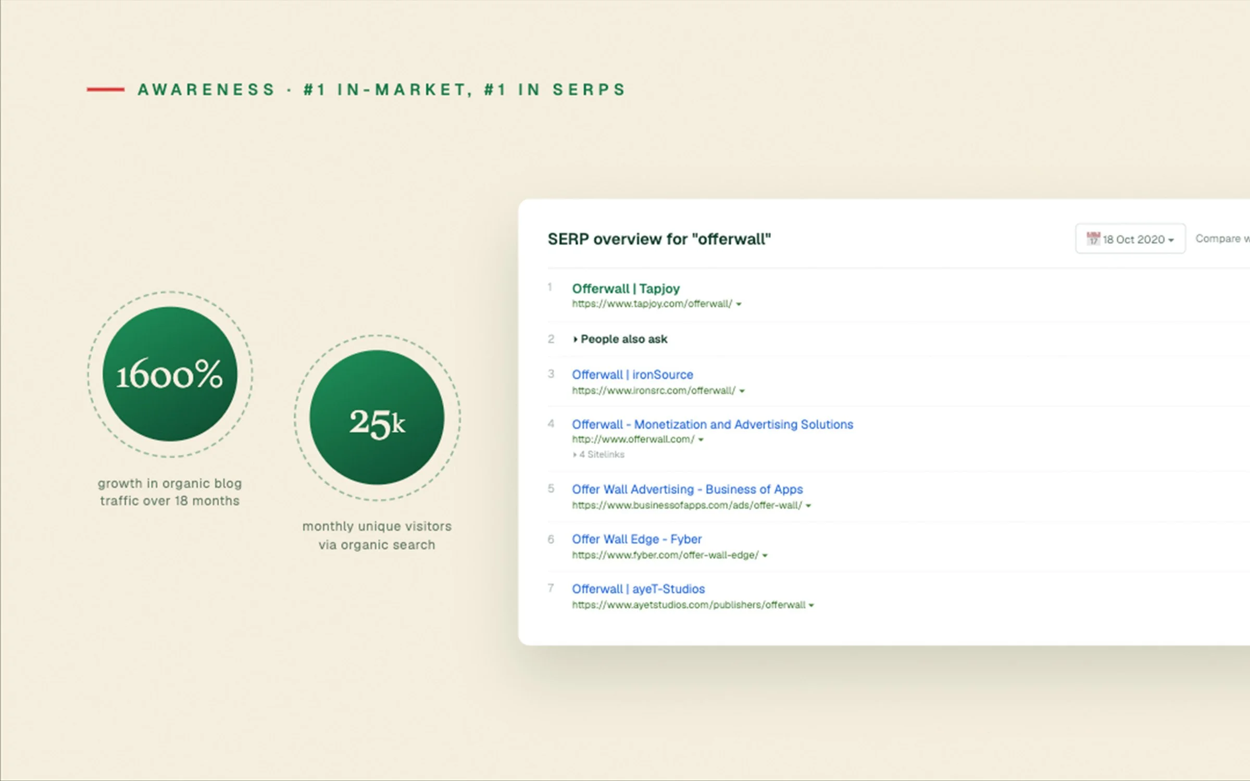Expand the tapjoy.com/offerwall URL dropdown arrow
1250x781 pixels.
point(739,304)
